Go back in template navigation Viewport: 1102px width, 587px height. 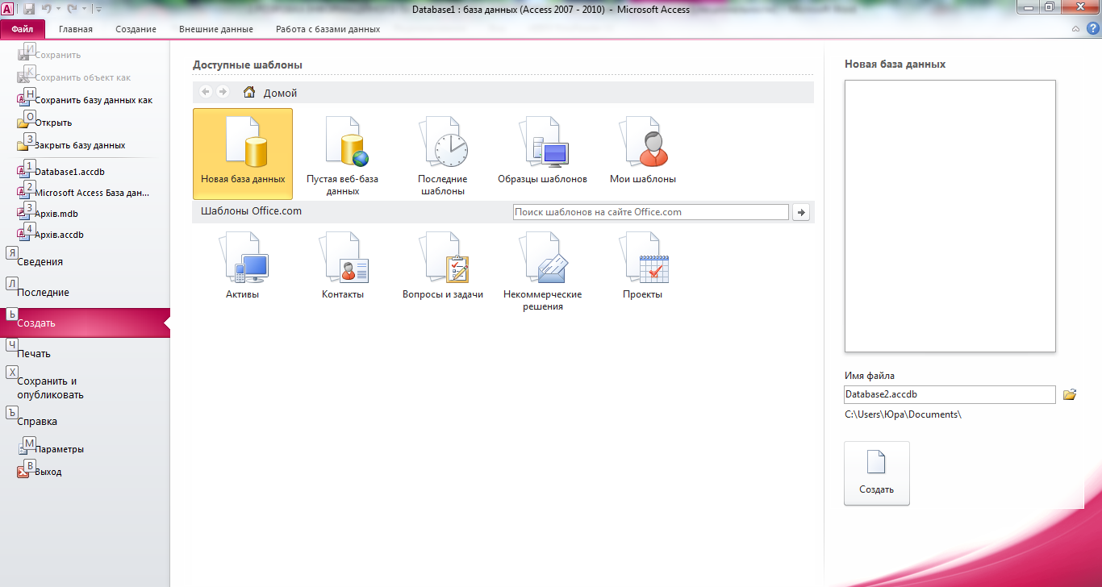click(x=206, y=92)
